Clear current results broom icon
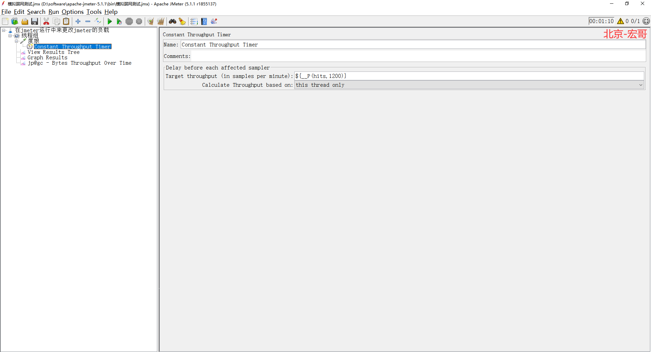Image resolution: width=651 pixels, height=352 pixels. pos(151,21)
